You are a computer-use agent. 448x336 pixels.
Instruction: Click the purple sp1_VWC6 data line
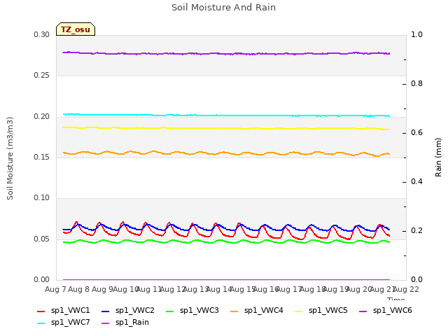[225, 54]
